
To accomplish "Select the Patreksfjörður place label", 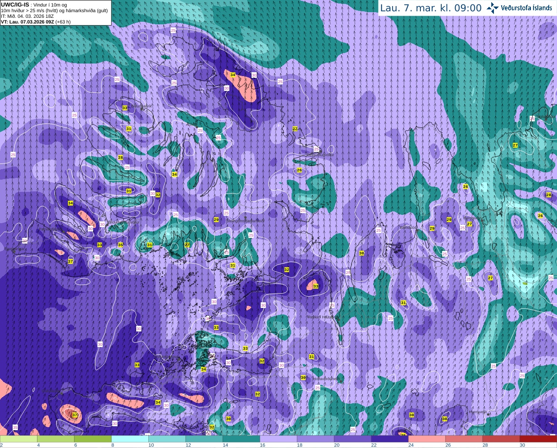I will tap(50, 229).
